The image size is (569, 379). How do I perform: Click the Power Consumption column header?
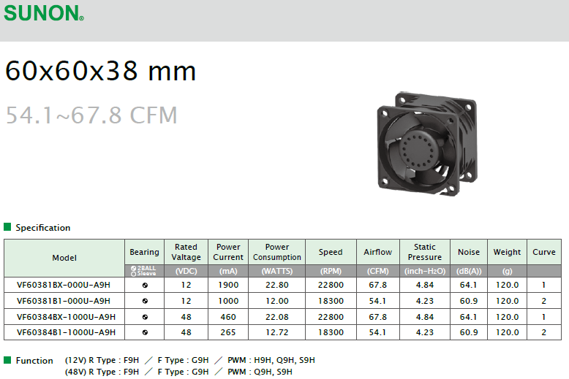point(277,252)
